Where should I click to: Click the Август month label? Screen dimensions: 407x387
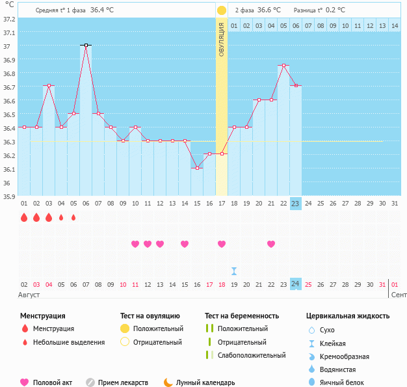(30, 295)
